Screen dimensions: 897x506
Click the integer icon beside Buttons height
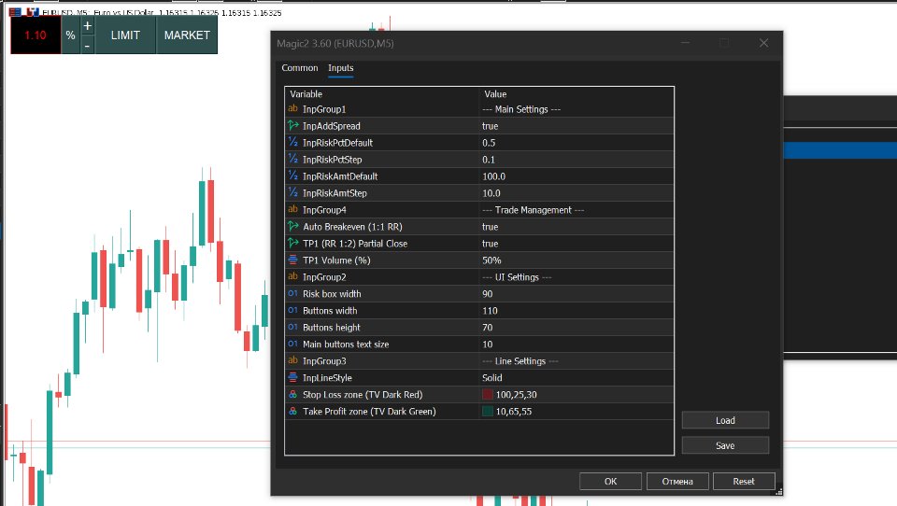(x=292, y=327)
